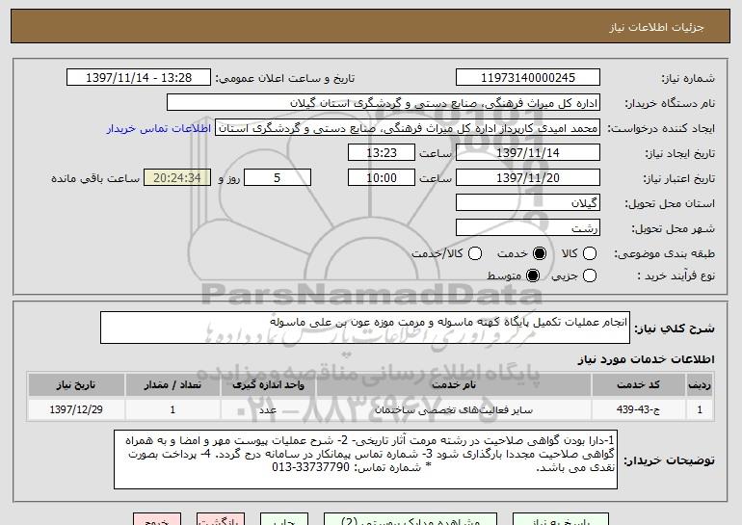The width and height of the screenshot is (742, 525).
Task: Click the توضیحات خریدار notes box
Action: pos(365,459)
